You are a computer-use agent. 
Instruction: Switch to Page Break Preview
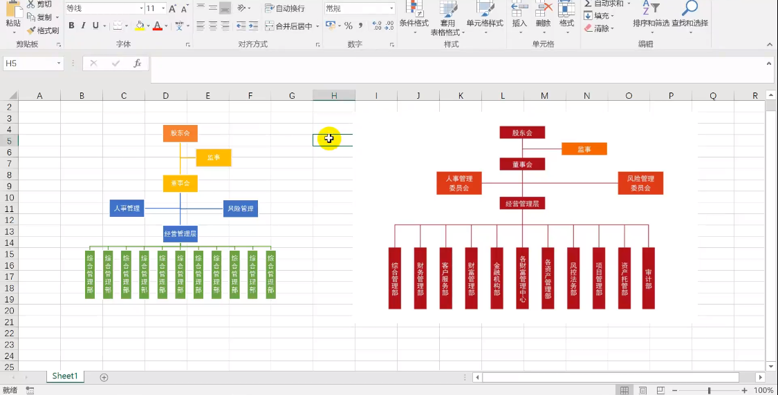660,391
